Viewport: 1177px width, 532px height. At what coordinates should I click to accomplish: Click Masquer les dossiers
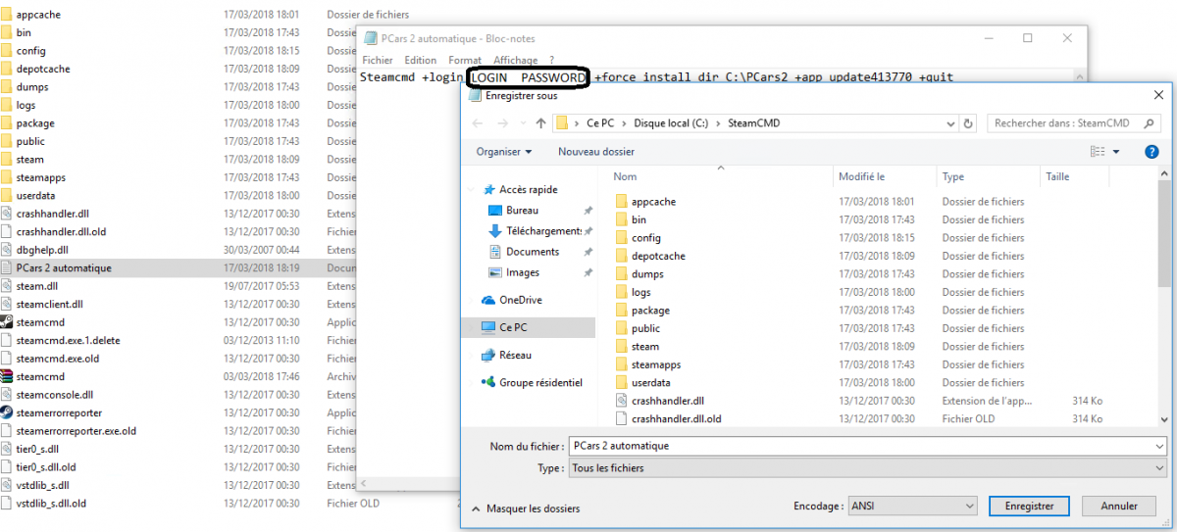pos(526,508)
